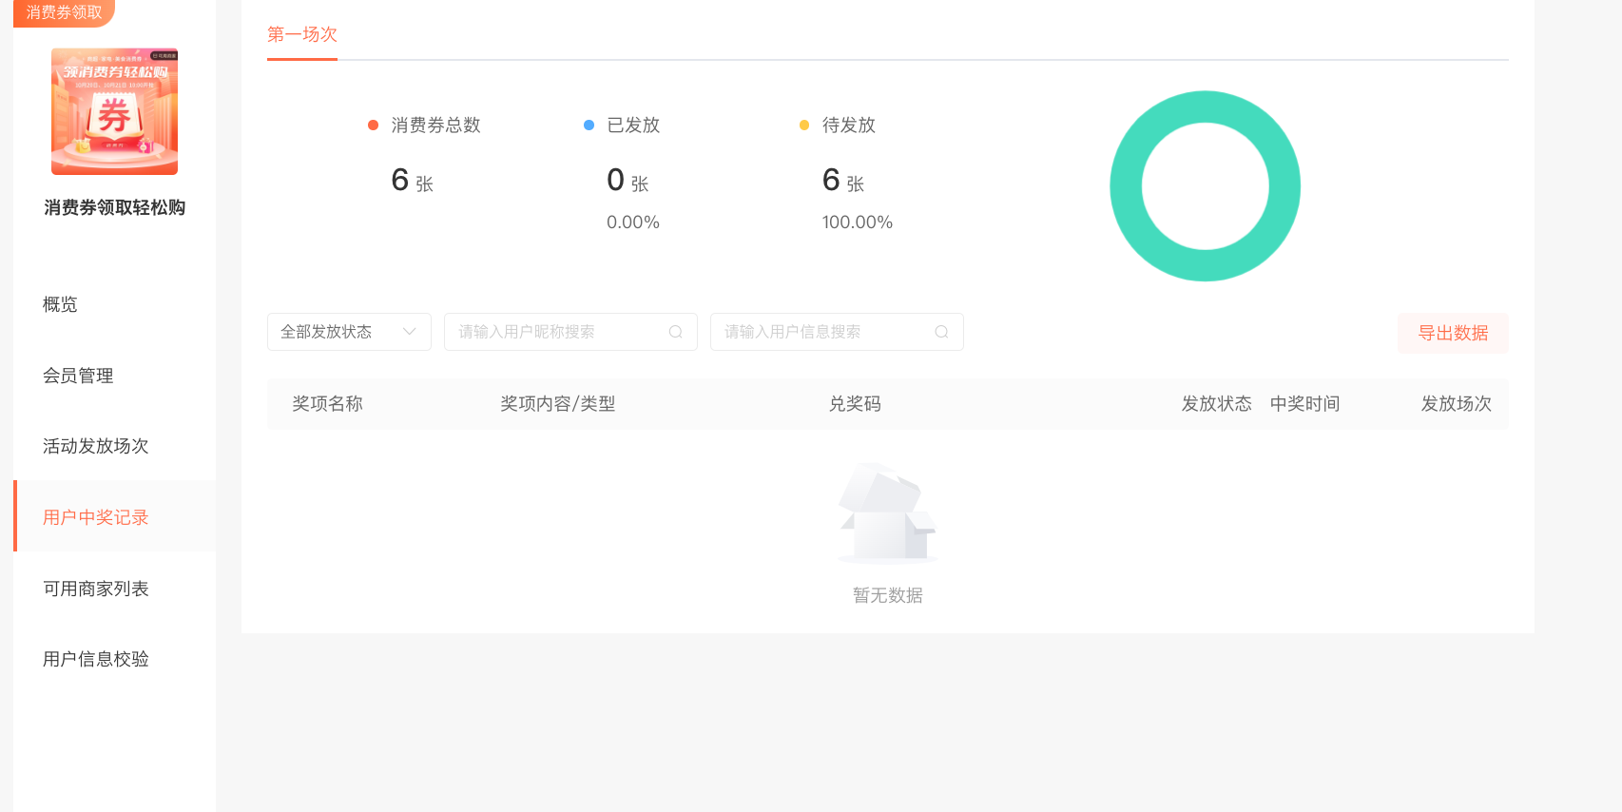Switch to the 第一场次 tab
The height and width of the screenshot is (812, 1622).
[301, 35]
